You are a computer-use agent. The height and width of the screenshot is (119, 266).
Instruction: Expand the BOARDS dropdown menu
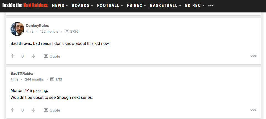pyautogui.click(x=82, y=6)
